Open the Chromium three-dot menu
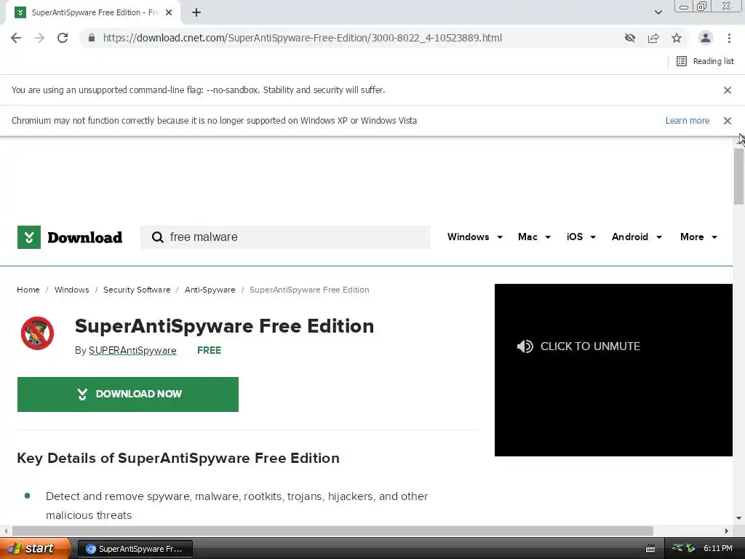745x559 pixels. tap(729, 38)
